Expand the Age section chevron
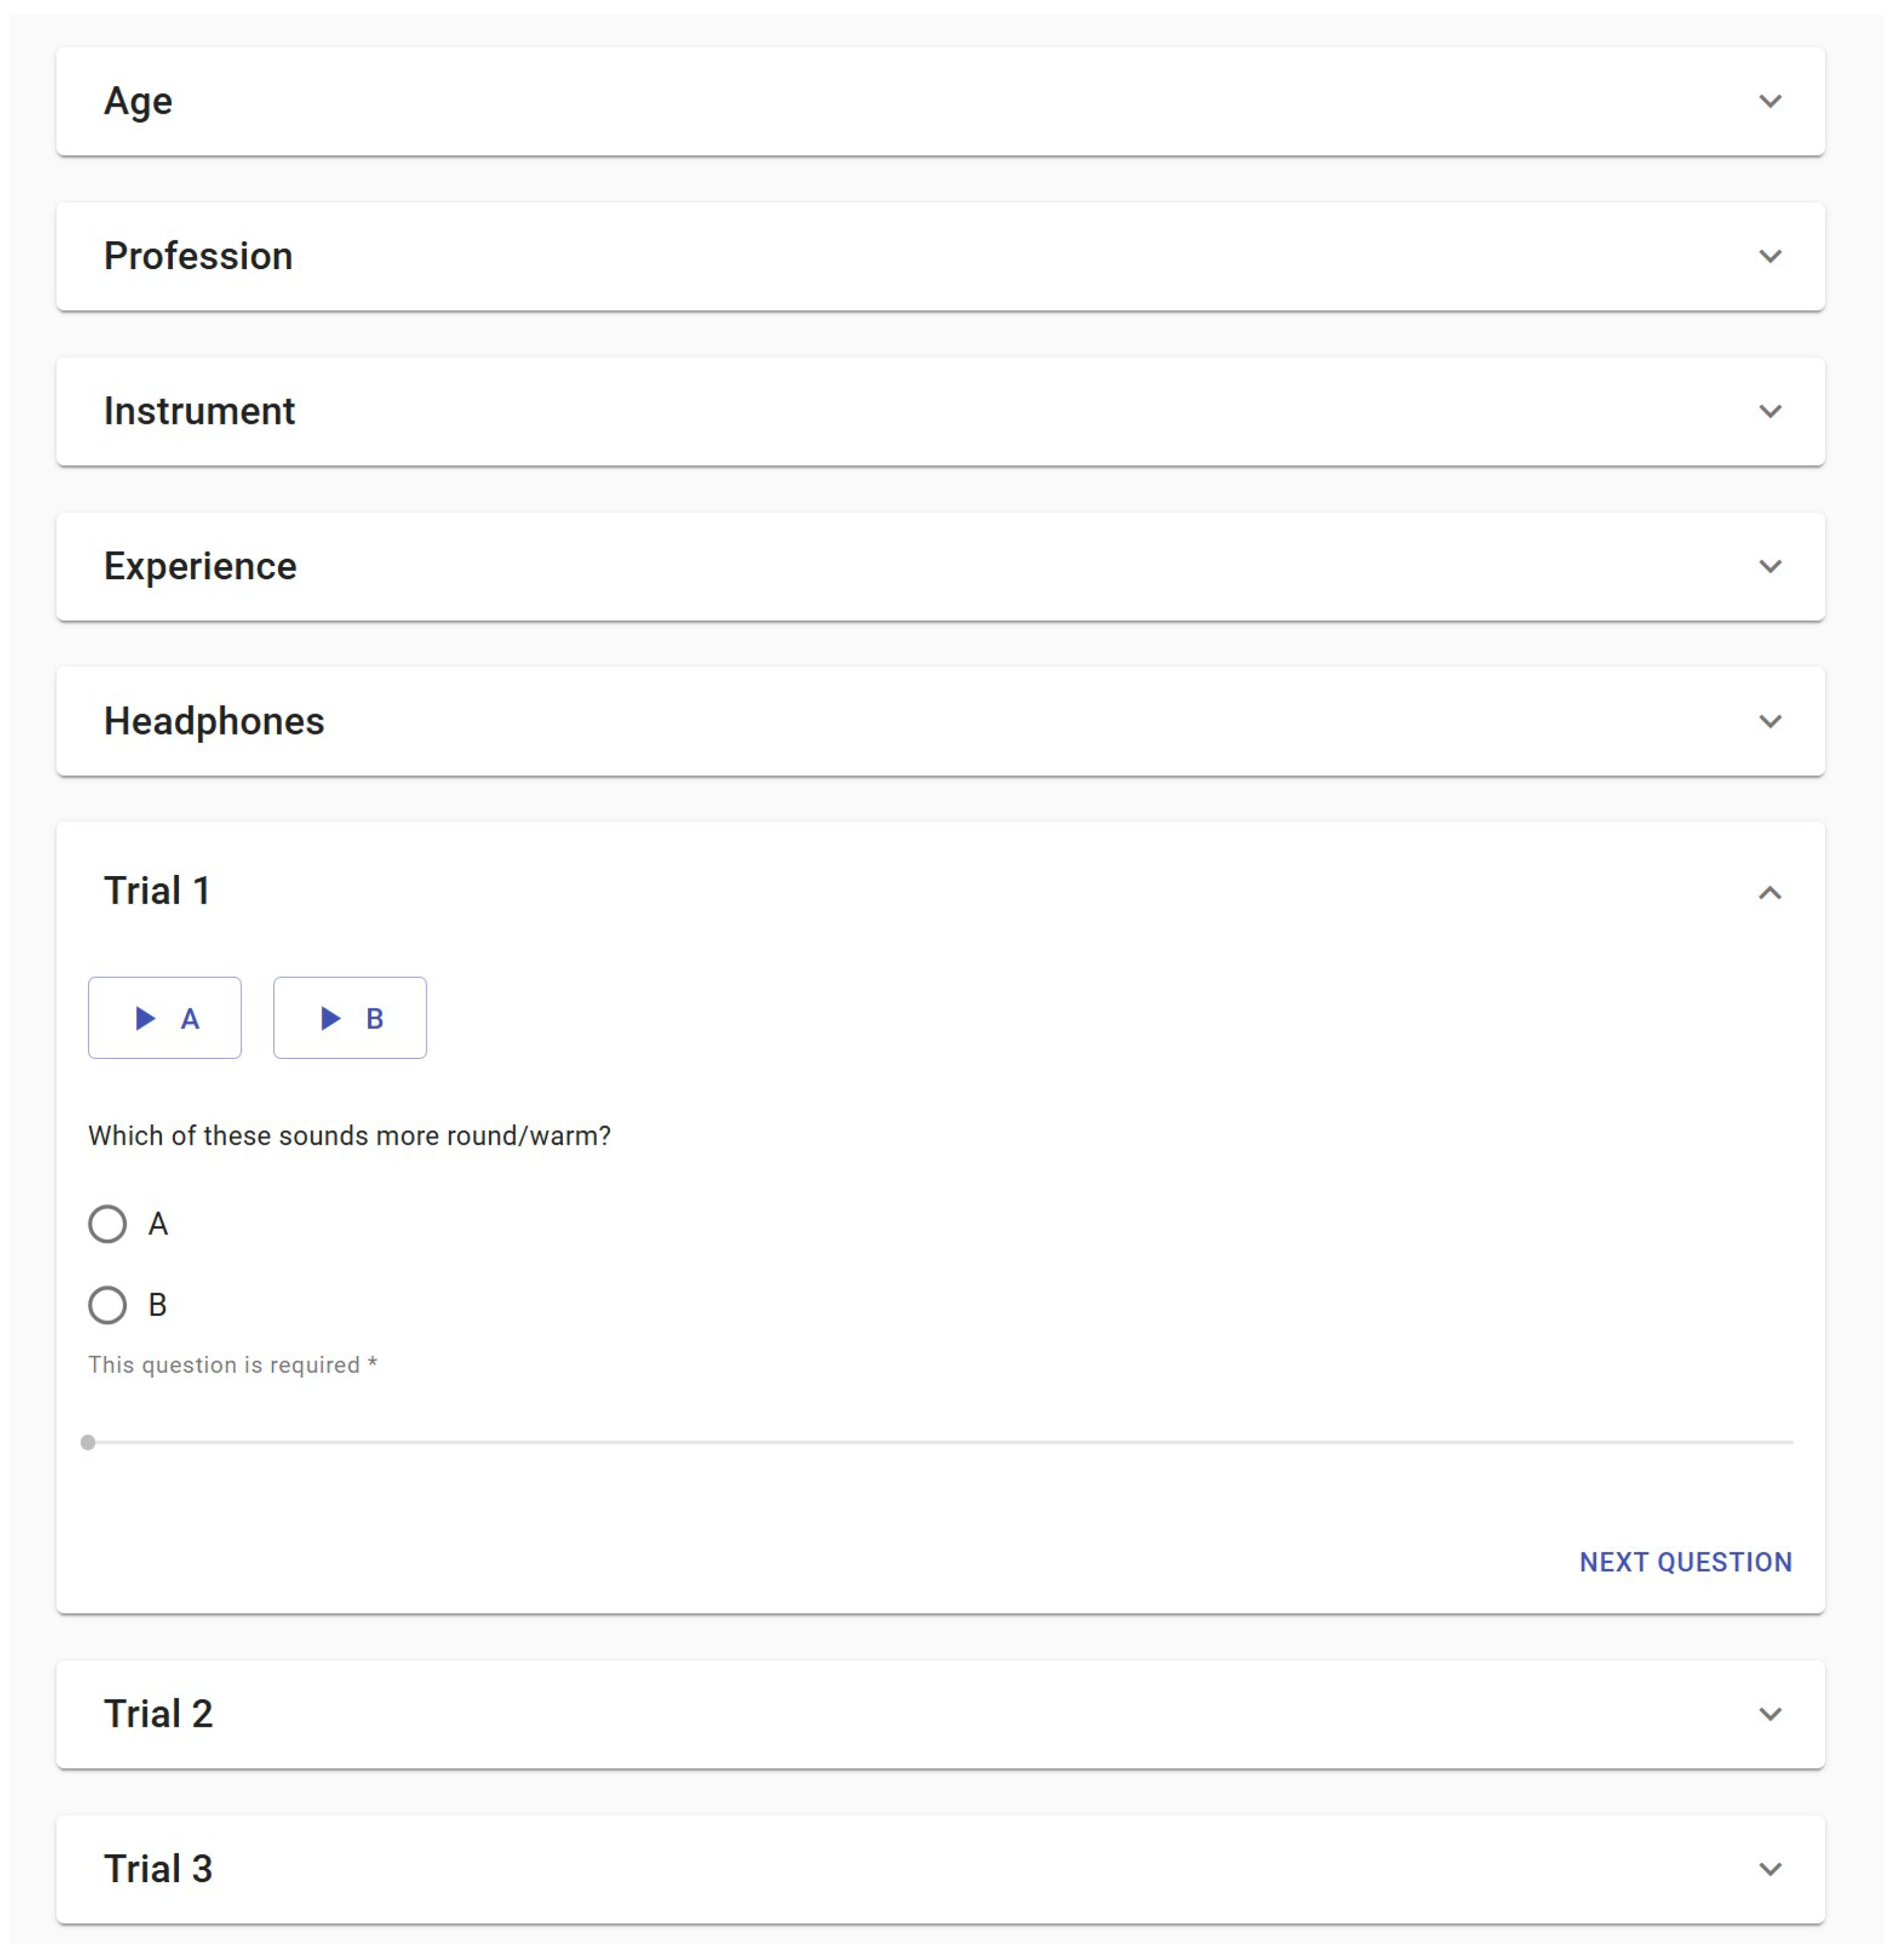Image resolution: width=1904 pixels, height=1955 pixels. pyautogui.click(x=1770, y=102)
